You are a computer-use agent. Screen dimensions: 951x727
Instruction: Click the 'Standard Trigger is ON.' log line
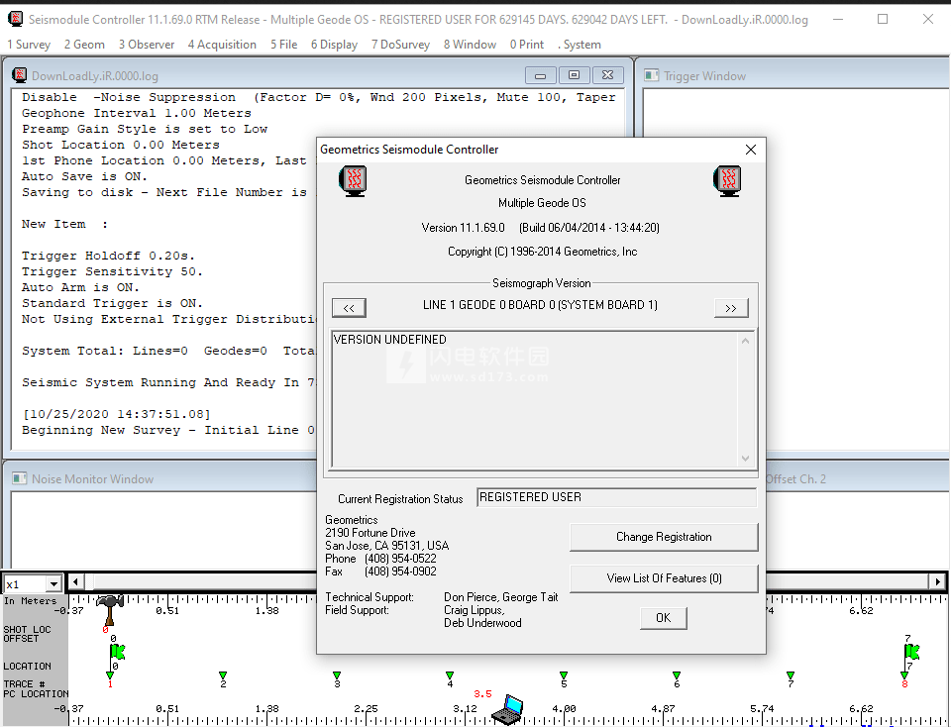point(112,303)
